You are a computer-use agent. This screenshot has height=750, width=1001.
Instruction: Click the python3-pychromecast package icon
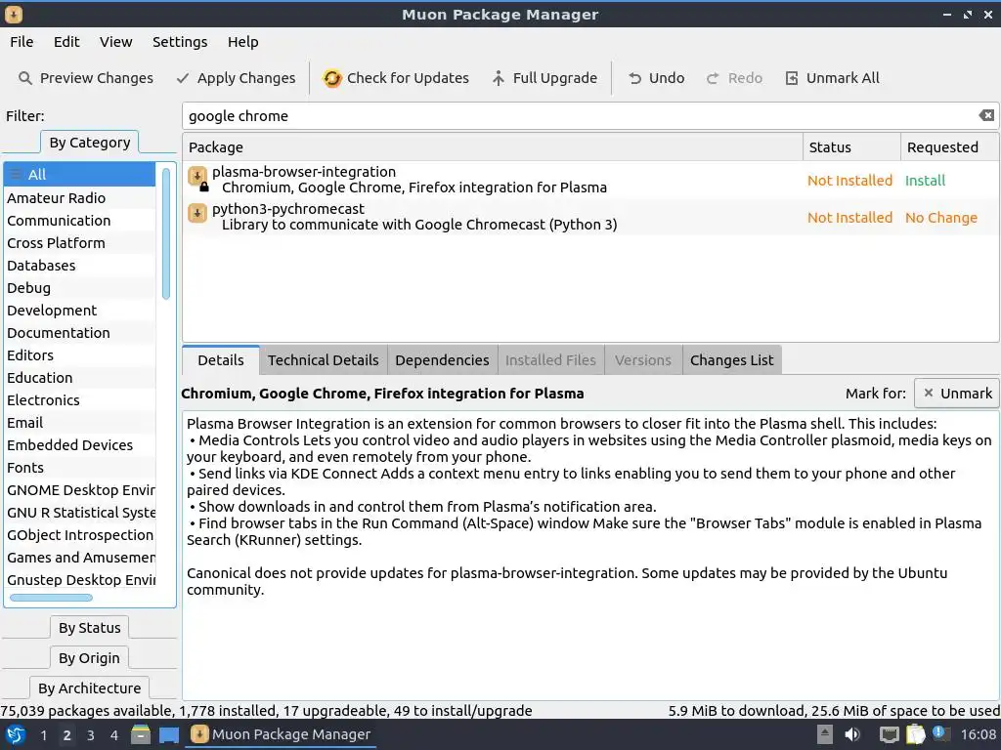(x=197, y=213)
